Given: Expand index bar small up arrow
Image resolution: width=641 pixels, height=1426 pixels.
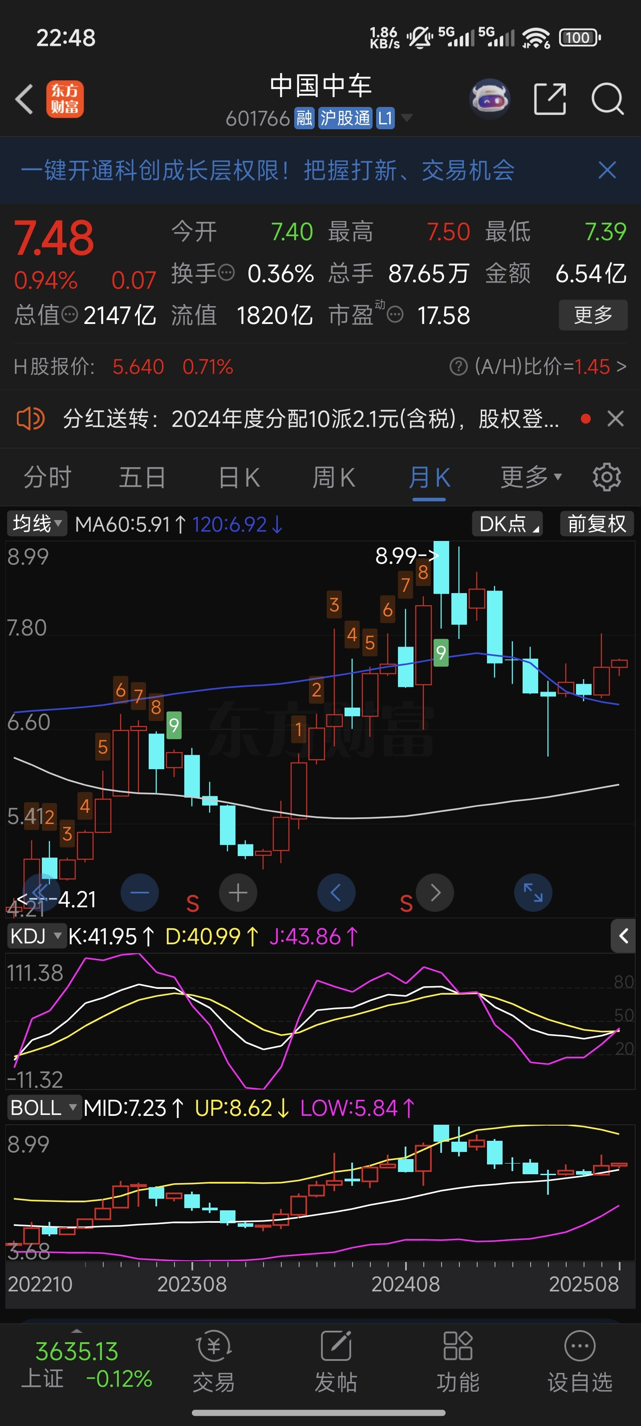Looking at the screenshot, I should point(77,1331).
